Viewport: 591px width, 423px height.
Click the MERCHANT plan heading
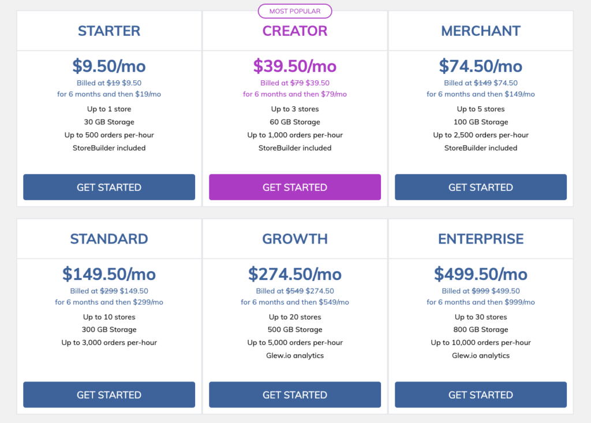480,31
